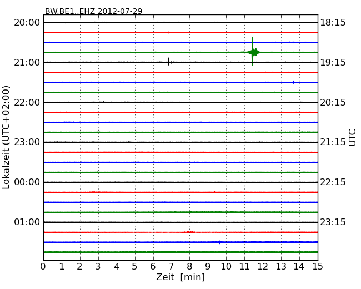Click the 00:00 local time label

(x=27, y=182)
